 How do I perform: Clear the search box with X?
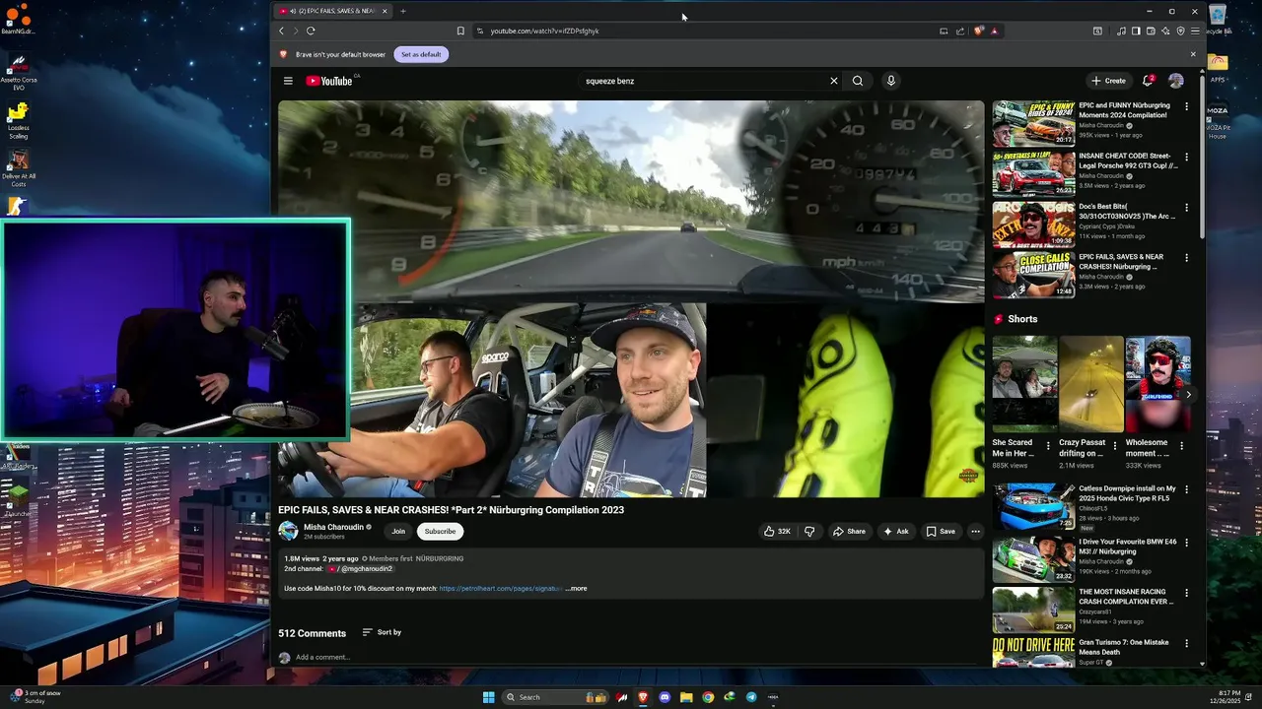(833, 81)
